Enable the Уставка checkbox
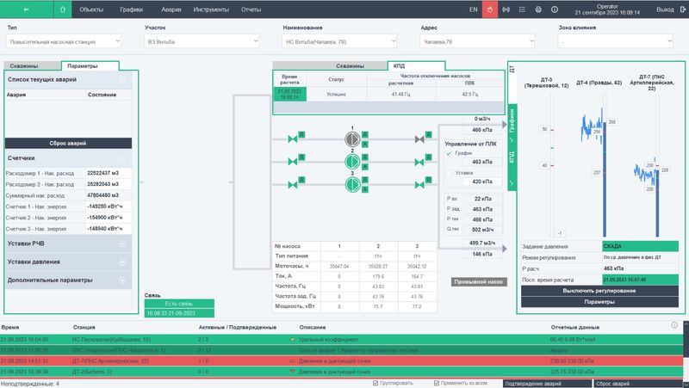Image resolution: width=689 pixels, height=388 pixels. pos(448,172)
